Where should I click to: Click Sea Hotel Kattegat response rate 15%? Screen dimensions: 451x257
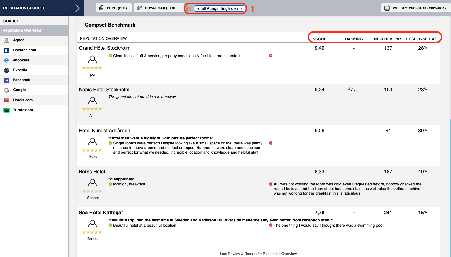(x=422, y=213)
